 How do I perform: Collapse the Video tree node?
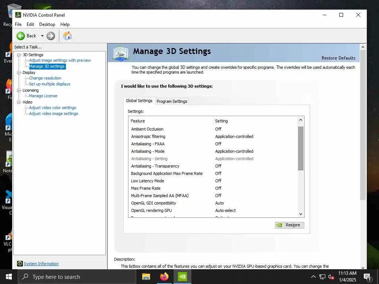click(19, 102)
